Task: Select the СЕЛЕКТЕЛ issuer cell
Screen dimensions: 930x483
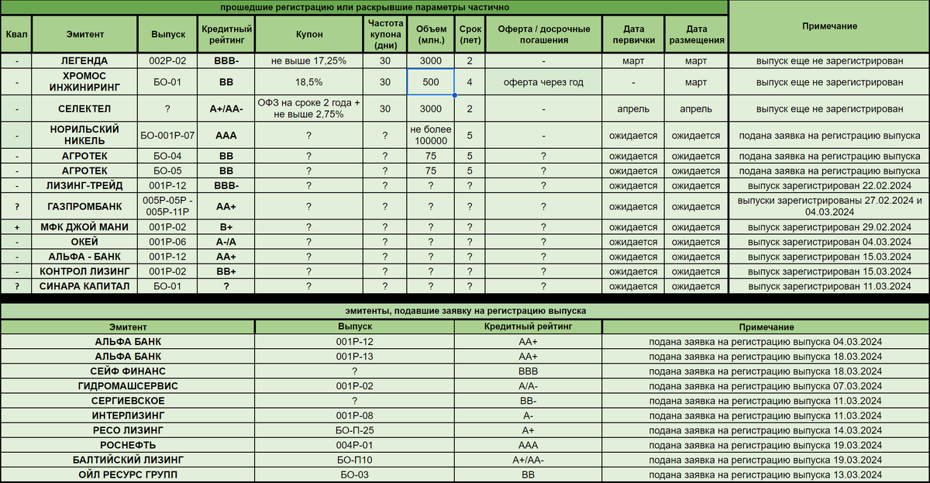Action: coord(84,109)
